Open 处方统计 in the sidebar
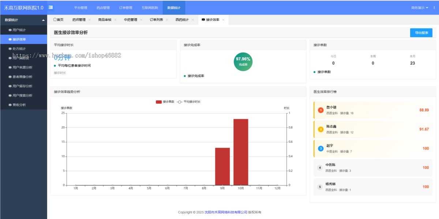Viewport: 439px width, 219px height. [23, 49]
